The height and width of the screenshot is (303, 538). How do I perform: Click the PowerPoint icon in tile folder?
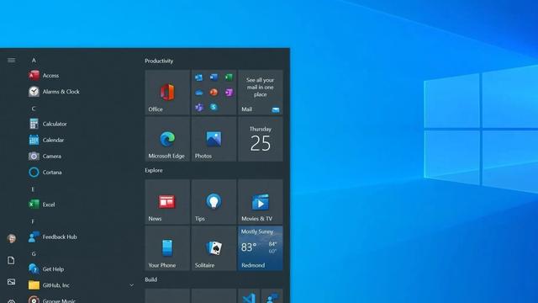click(214, 92)
